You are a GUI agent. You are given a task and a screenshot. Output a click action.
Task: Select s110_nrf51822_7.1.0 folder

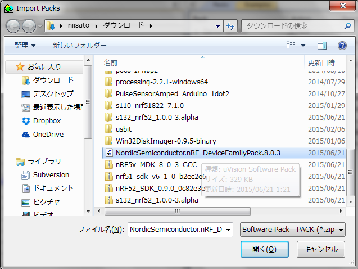coord(149,106)
